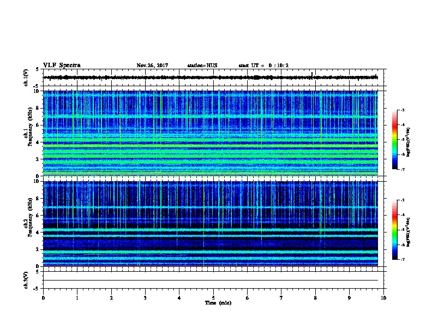This screenshot has height=334, width=432.
Task: Click the "station=HUS" header label
Action: [202, 65]
